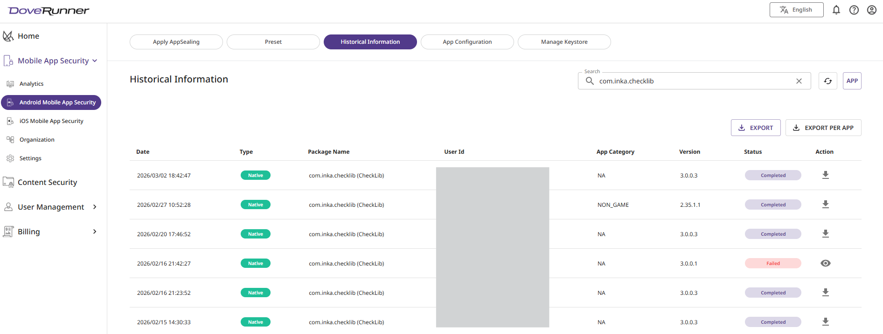Clear the search field with X icon

(x=799, y=81)
